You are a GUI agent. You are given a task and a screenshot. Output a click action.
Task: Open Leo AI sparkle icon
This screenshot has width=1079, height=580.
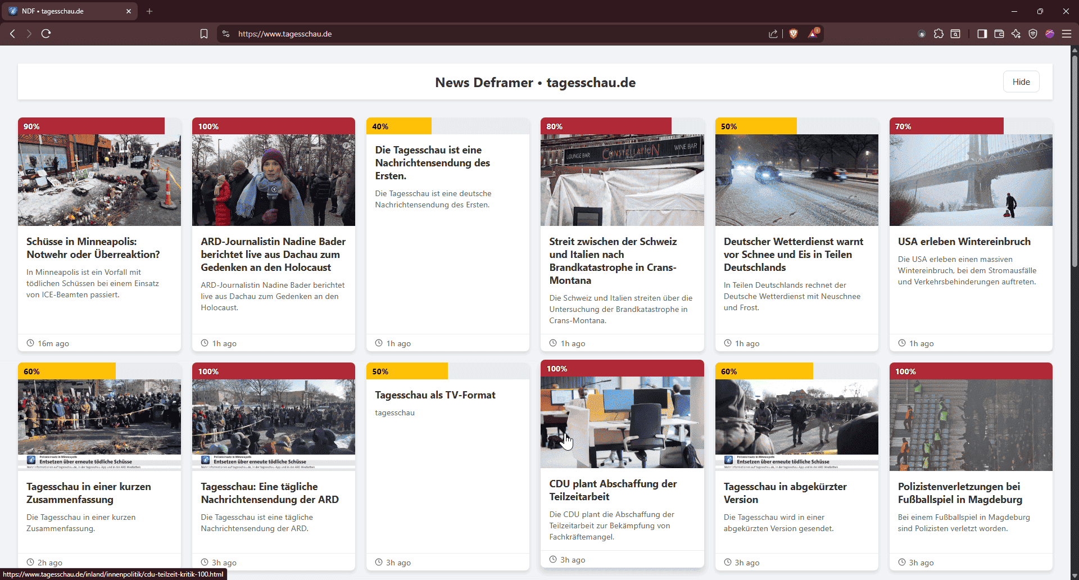(1016, 34)
